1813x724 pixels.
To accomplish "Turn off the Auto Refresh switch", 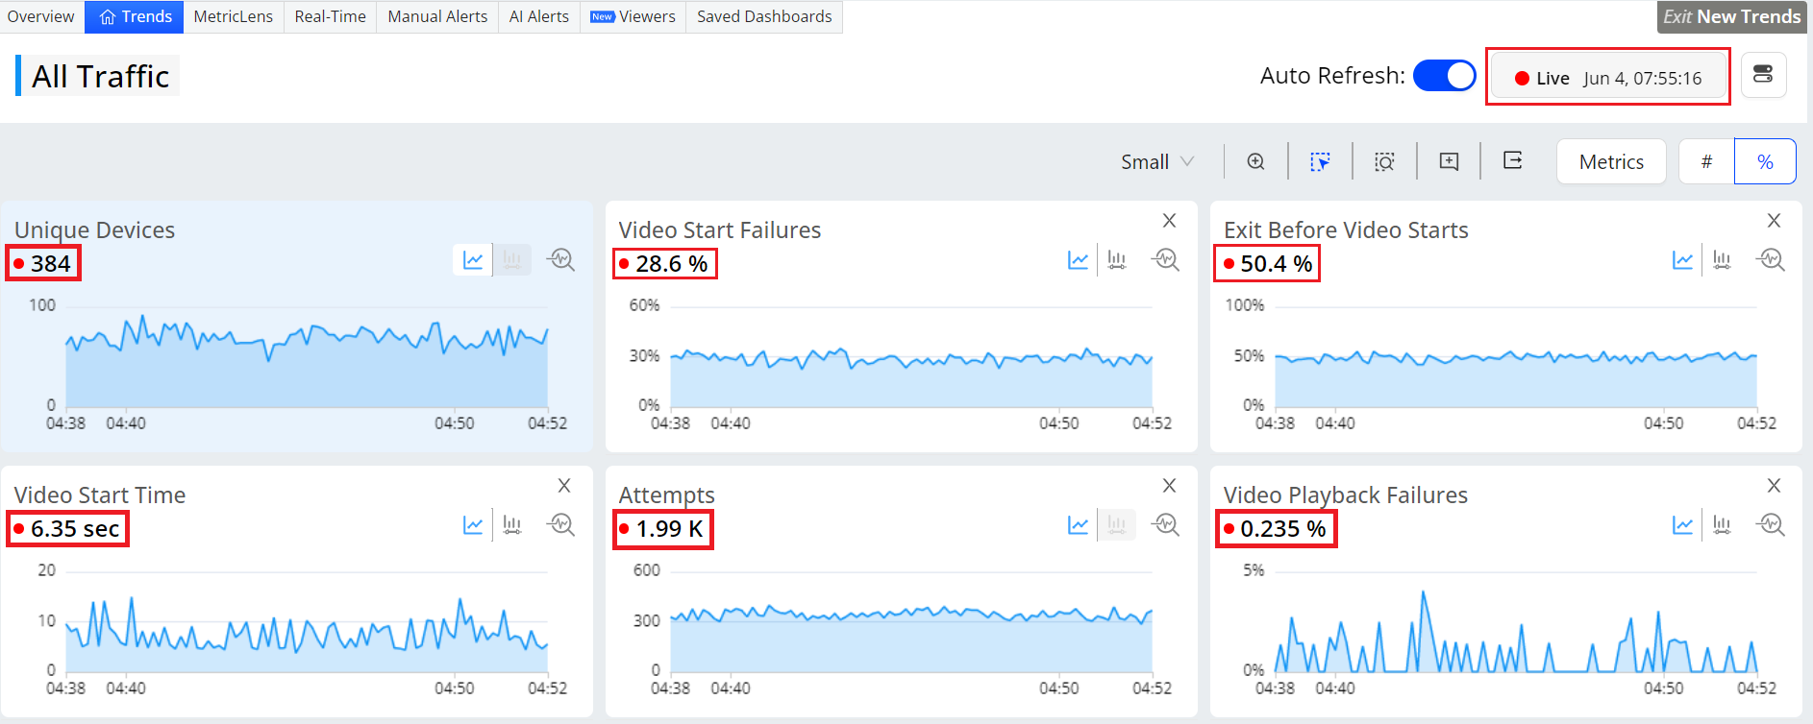I will click(x=1444, y=76).
